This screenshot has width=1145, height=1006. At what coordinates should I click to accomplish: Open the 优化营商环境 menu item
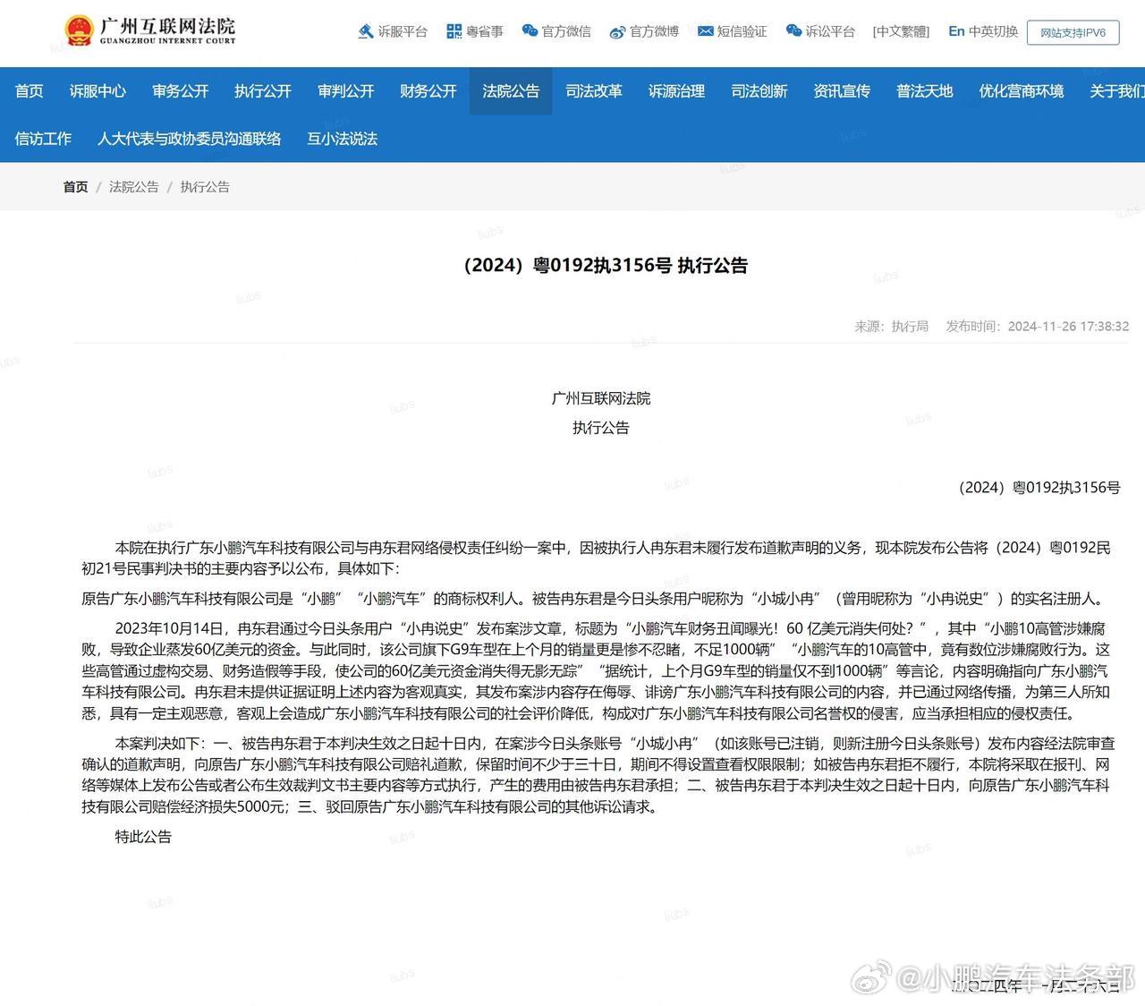pyautogui.click(x=1022, y=90)
